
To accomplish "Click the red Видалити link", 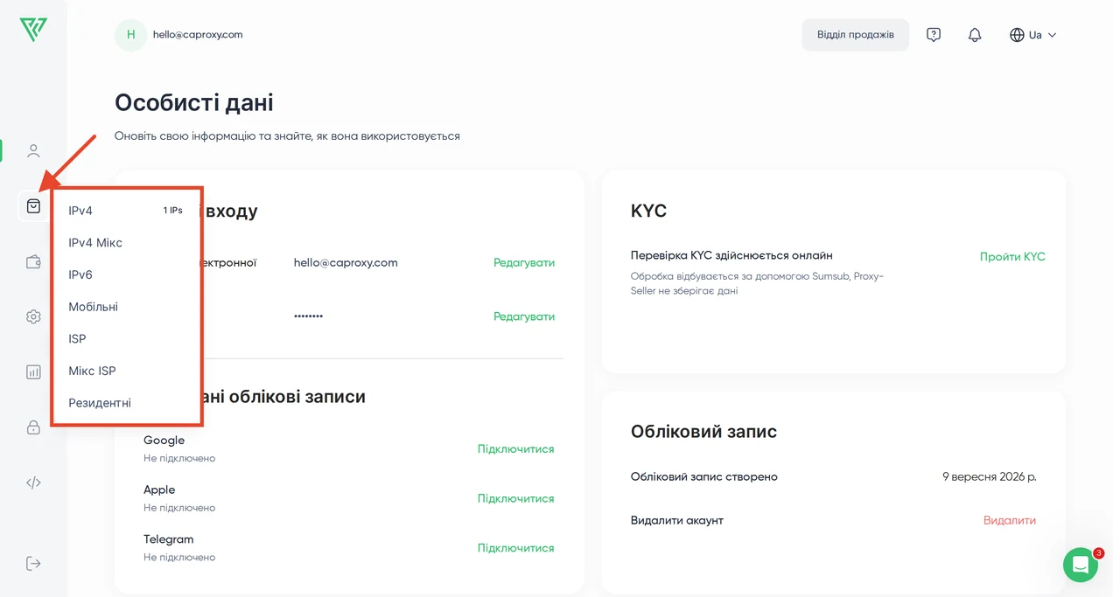I will coord(1009,520).
